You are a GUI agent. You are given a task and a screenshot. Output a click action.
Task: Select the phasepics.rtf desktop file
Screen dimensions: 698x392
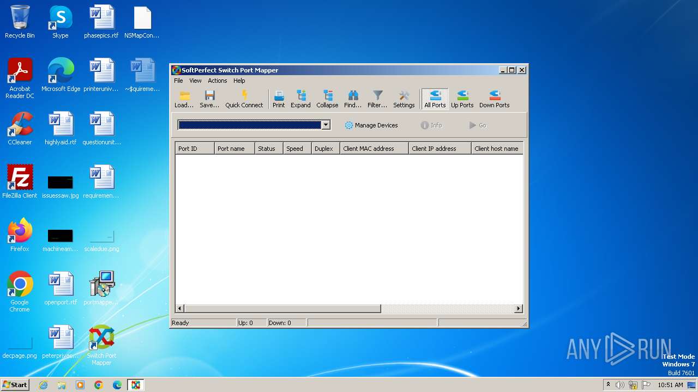[101, 22]
